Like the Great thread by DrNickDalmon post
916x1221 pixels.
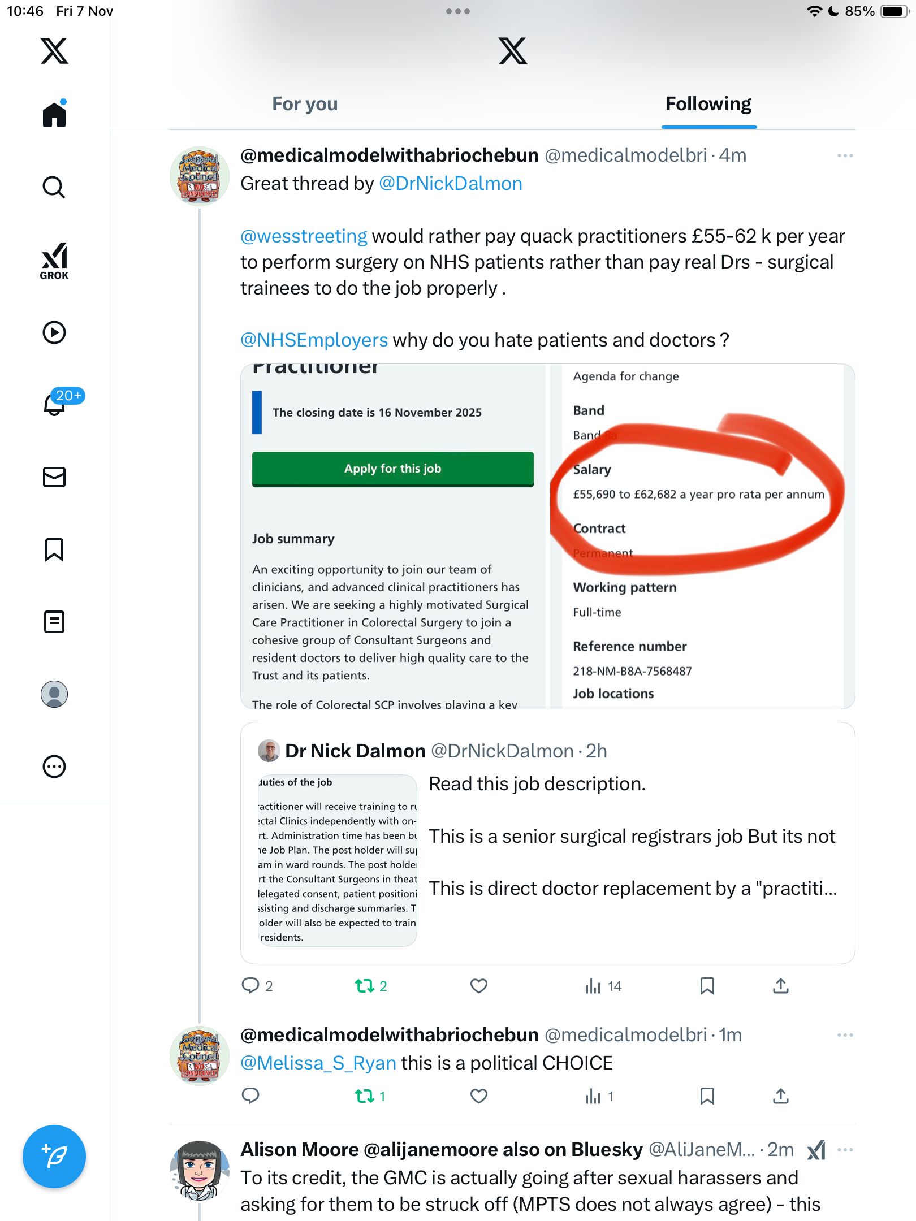[x=479, y=986]
